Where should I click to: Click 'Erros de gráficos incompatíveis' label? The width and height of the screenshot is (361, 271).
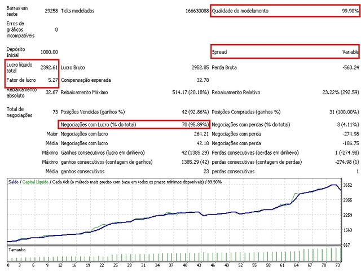20,29
